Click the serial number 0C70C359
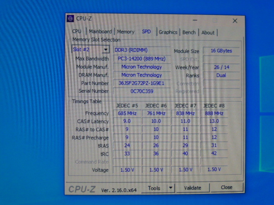 (142, 91)
